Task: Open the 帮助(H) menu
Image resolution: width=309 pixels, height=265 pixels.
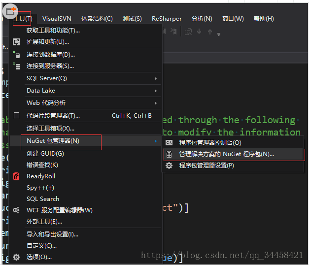Action: (x=264, y=19)
